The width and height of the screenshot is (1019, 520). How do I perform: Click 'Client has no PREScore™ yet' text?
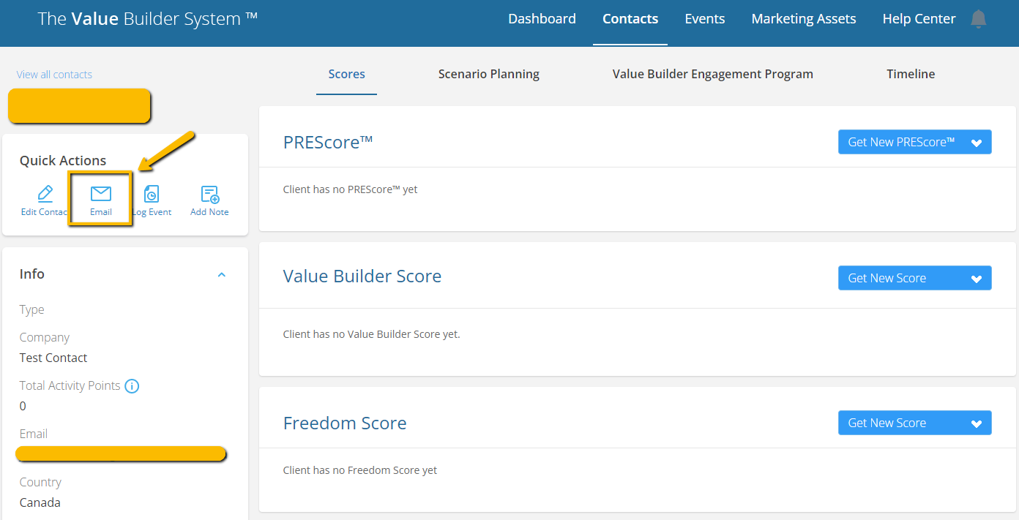click(350, 189)
